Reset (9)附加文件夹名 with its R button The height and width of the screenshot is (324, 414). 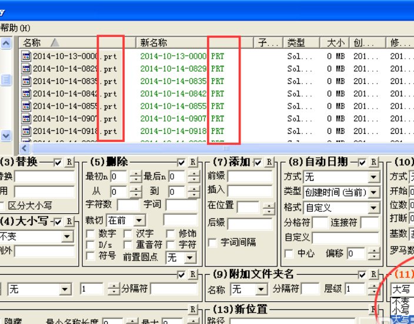point(373,275)
